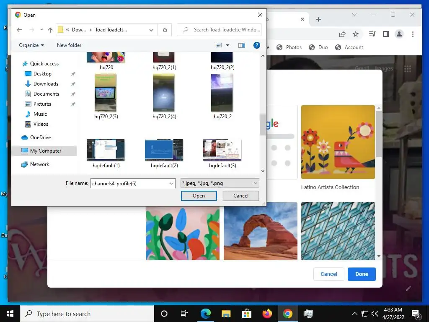Select the hq720_2(3) thumbnail
Screen dimensions: 429x322
106,93
